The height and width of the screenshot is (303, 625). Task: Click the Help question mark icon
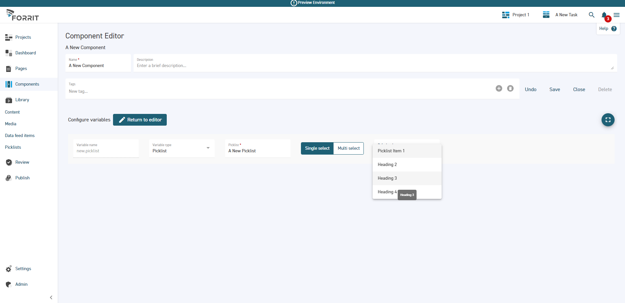[x=614, y=29]
